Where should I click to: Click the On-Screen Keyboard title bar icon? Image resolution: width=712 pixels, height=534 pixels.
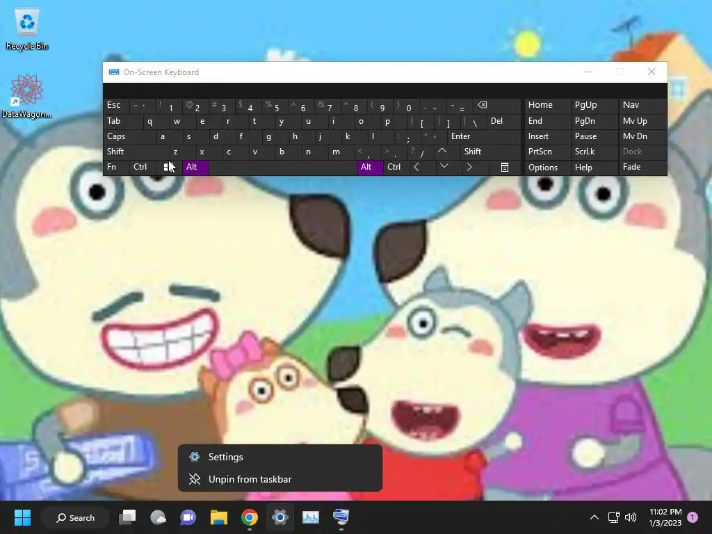(114, 72)
